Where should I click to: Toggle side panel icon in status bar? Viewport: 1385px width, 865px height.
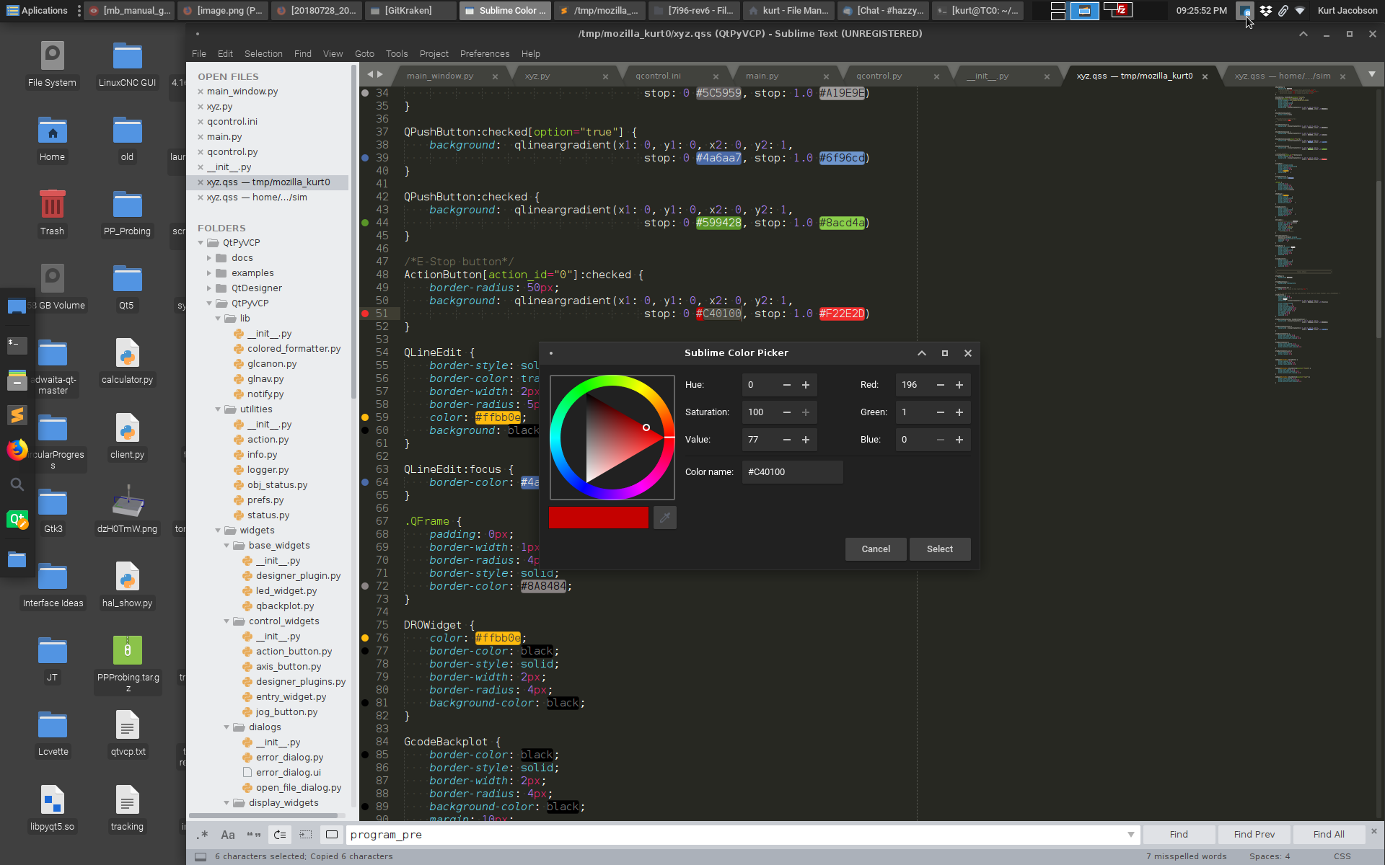coord(201,856)
